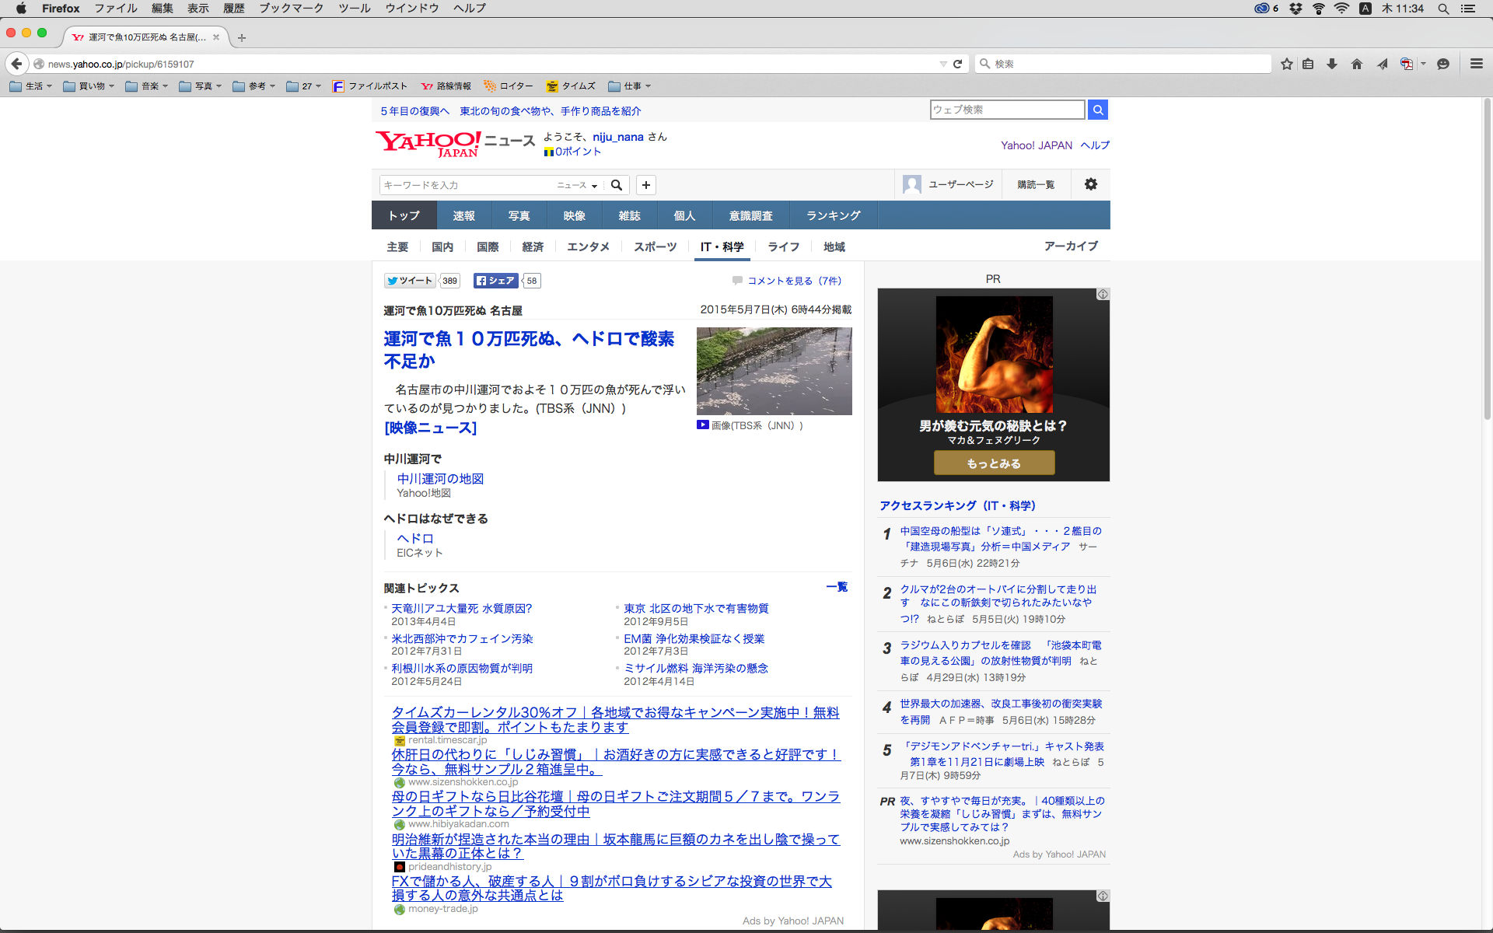Viewport: 1493px width, 933px height.
Task: Click the plus button beside keyword search
Action: (646, 185)
